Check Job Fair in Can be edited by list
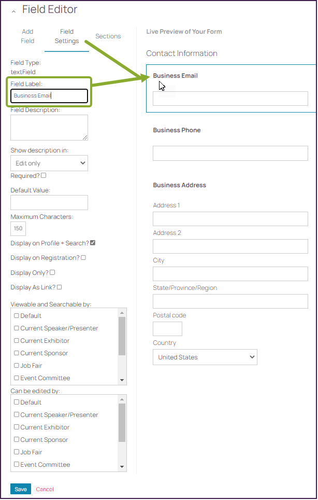Viewport: 318px width, 500px height. pos(17,452)
